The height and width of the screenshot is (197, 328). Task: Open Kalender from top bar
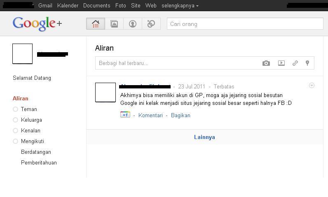(x=68, y=6)
